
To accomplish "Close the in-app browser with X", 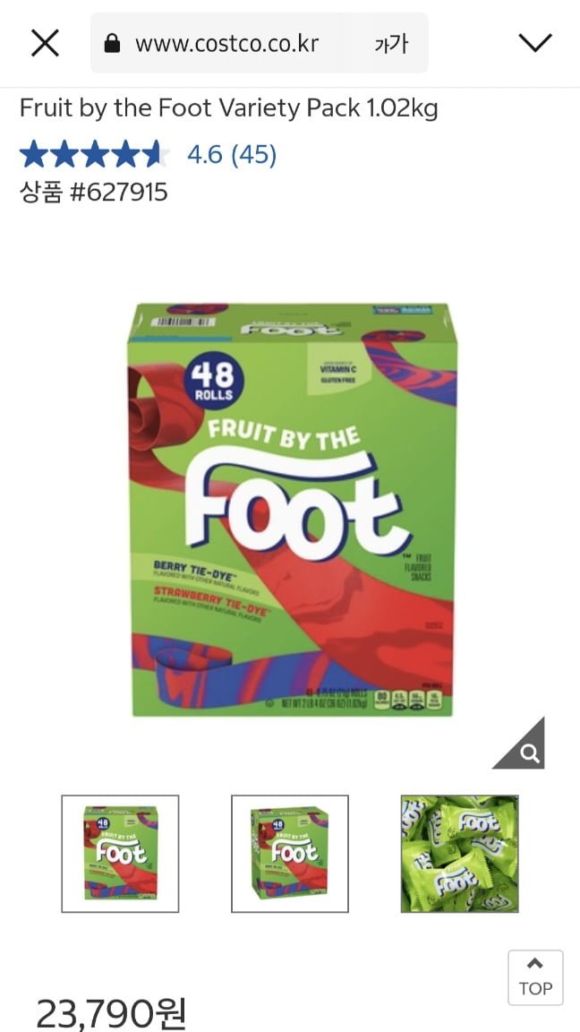I will 46,43.
